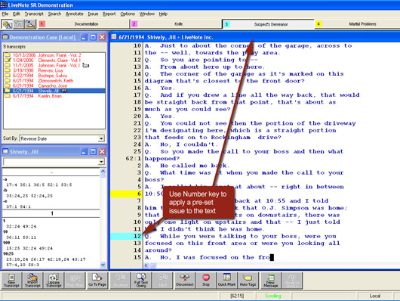Toggle the Marital Problems issue button
This screenshot has height=301, width=400.
coord(358,24)
